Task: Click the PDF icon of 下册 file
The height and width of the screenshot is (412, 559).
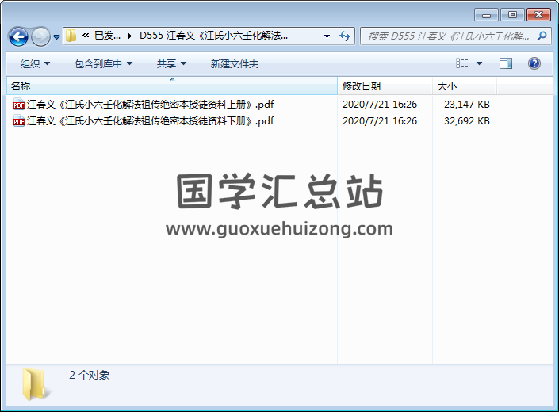Action: (18, 121)
